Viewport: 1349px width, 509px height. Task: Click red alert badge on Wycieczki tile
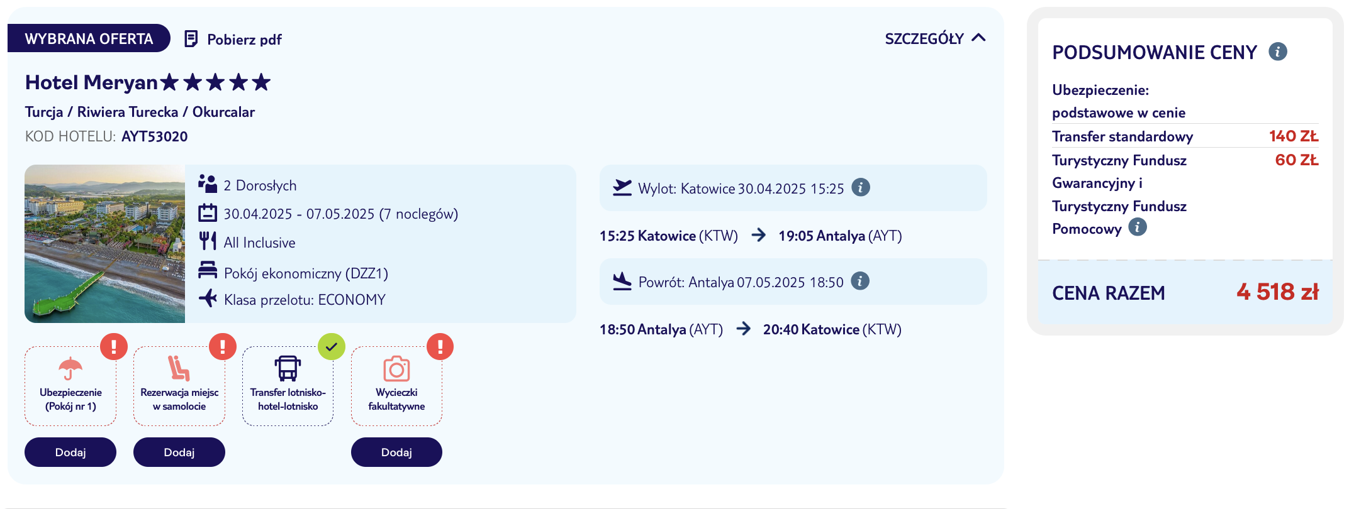pyautogui.click(x=440, y=346)
